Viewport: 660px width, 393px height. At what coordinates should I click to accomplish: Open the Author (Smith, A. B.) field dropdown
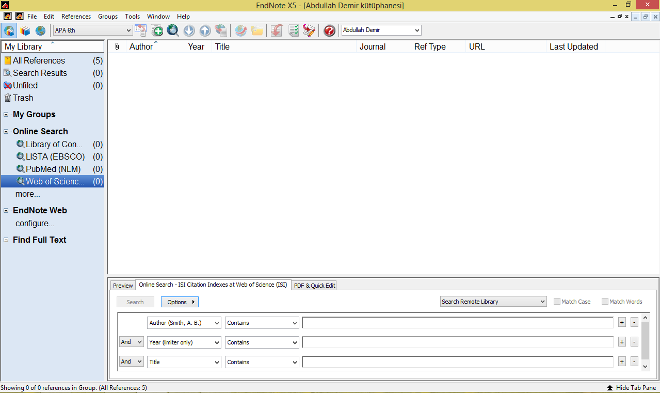coord(184,323)
